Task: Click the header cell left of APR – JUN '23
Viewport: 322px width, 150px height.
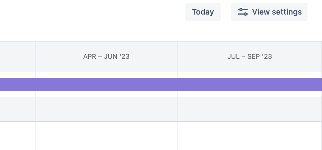Action: click(x=17, y=56)
